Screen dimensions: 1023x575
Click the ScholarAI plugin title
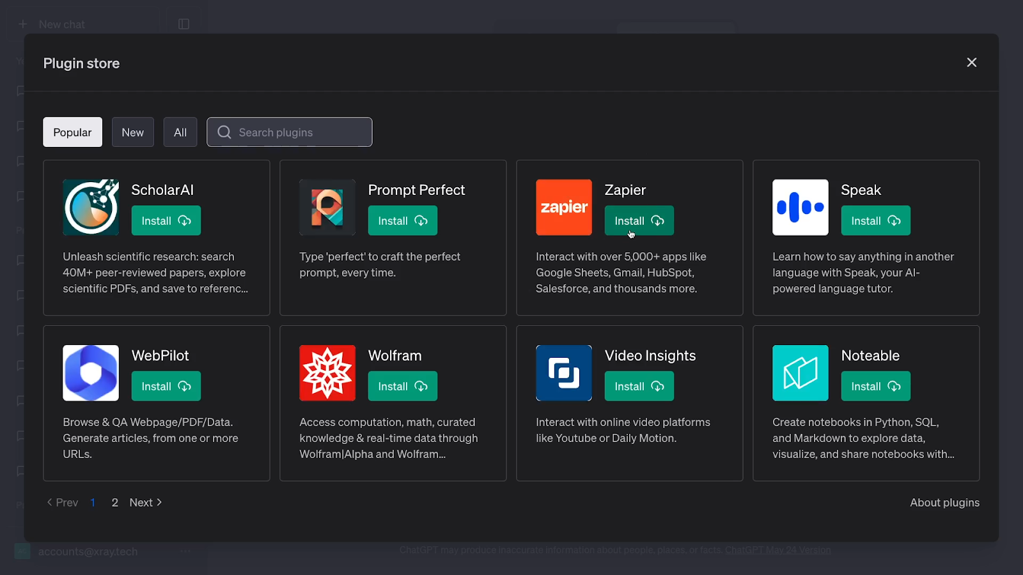click(162, 190)
